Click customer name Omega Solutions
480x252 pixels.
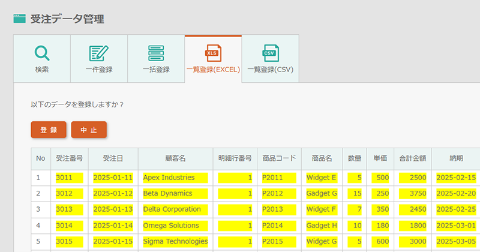175,226
